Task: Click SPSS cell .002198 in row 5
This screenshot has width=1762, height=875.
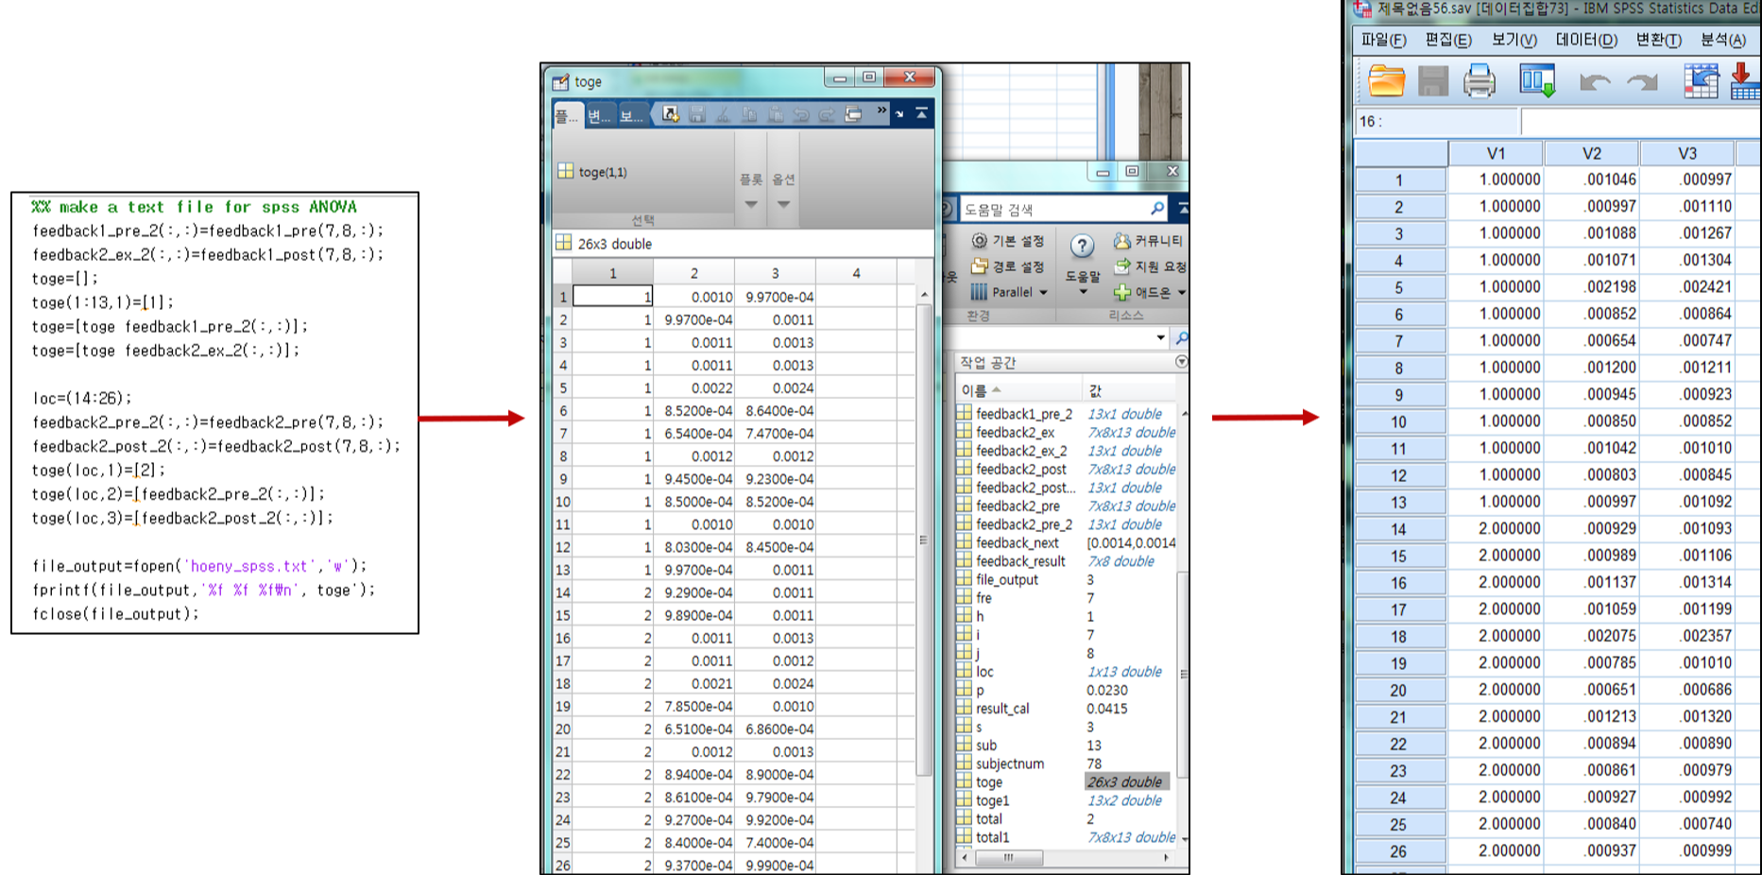Action: click(1592, 287)
